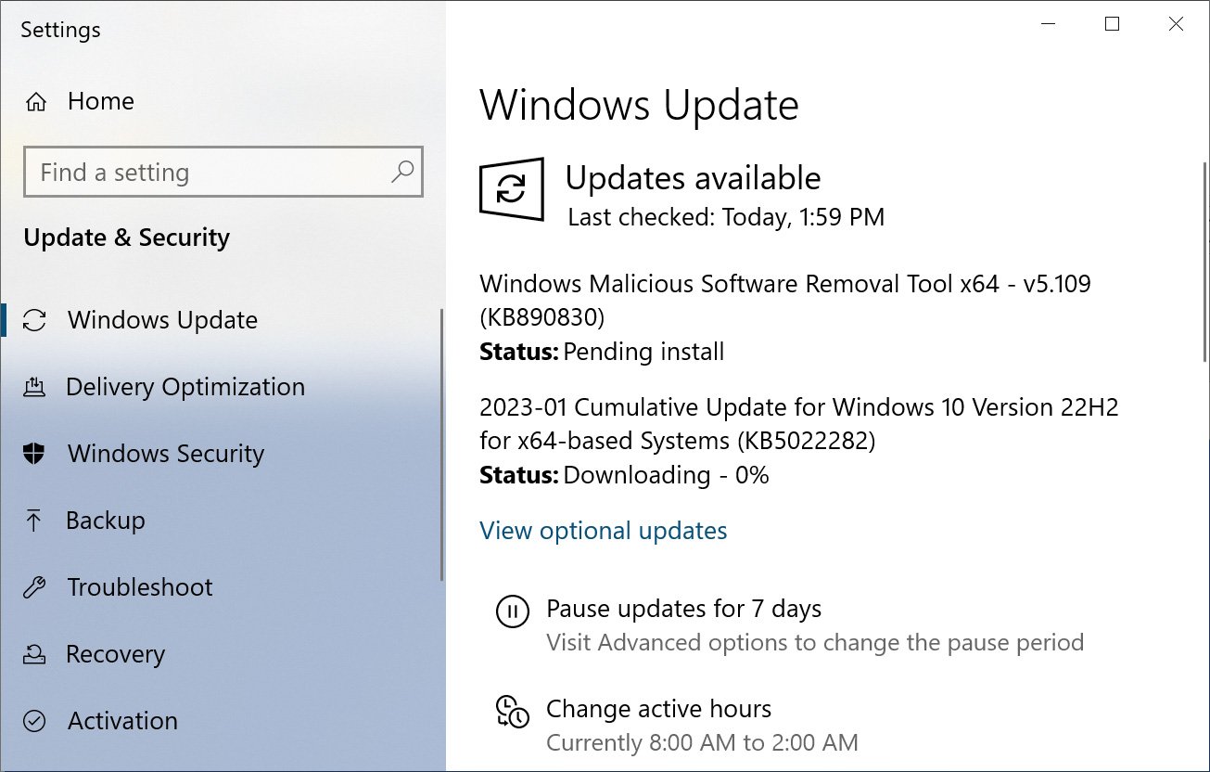Close the Settings window
1210x772 pixels.
click(1176, 25)
